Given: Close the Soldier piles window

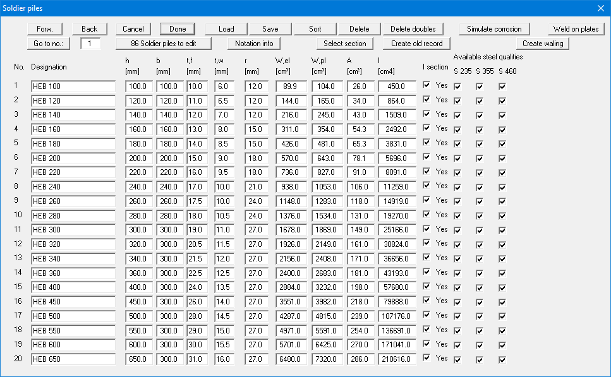Looking at the screenshot, I should pyautogui.click(x=600, y=8).
